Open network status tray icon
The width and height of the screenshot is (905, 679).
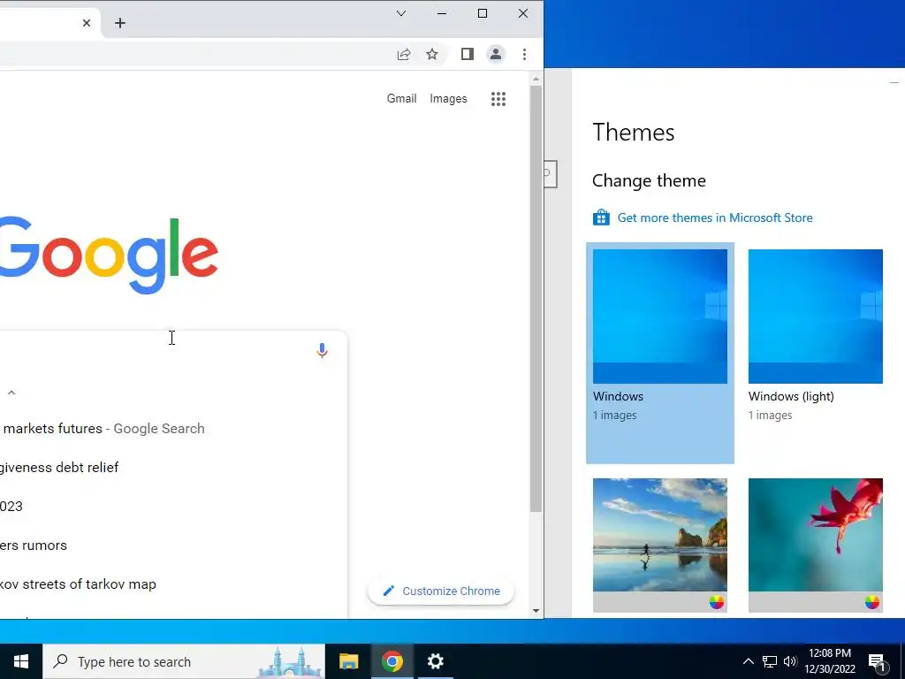pos(770,661)
